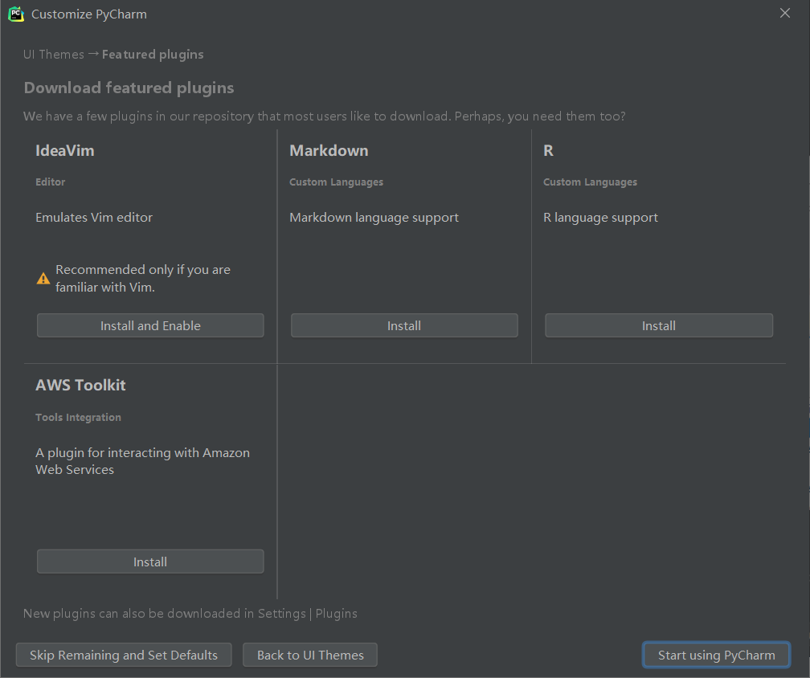Click the 'We have a few plugins' intro sentence
Viewport: 810px width, 678px height.
tap(325, 116)
